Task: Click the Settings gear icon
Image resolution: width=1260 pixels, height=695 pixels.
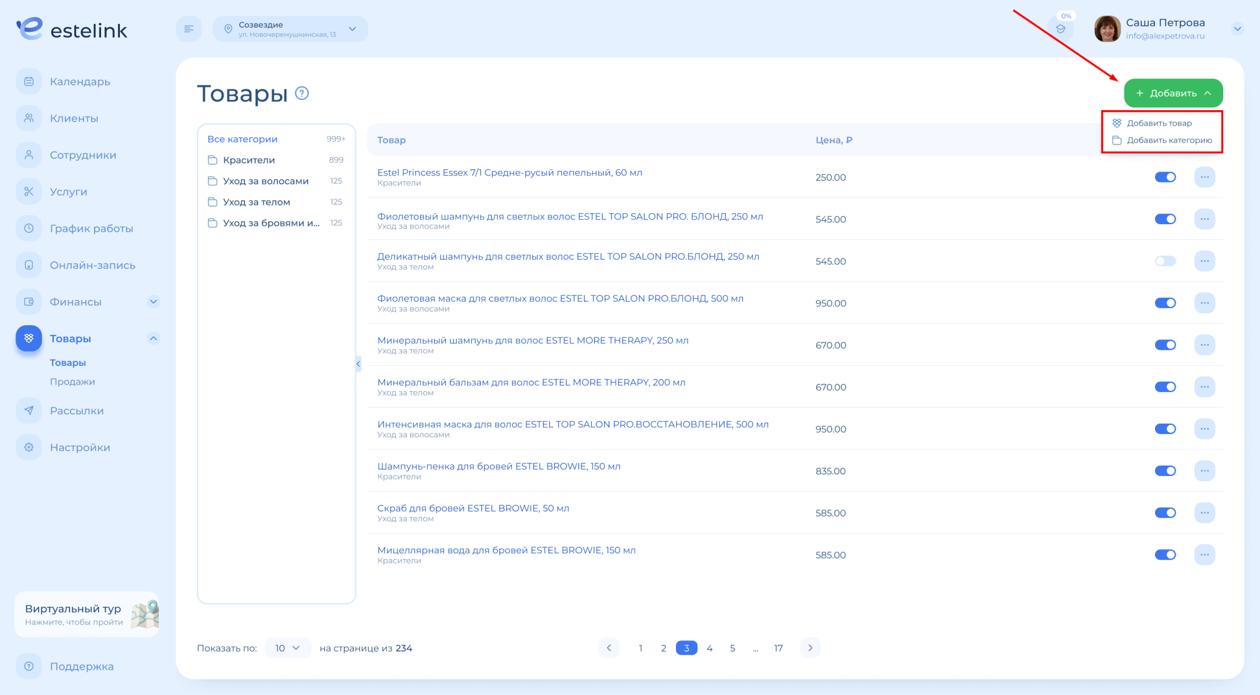Action: click(29, 447)
